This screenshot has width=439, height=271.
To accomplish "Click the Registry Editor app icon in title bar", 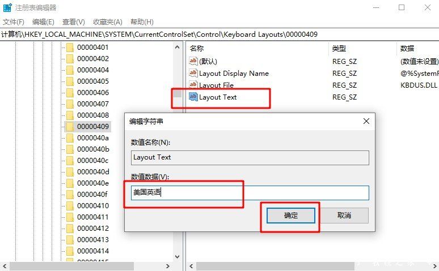I will point(7,7).
